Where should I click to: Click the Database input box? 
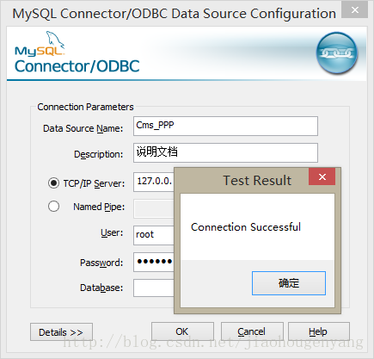coord(154,288)
